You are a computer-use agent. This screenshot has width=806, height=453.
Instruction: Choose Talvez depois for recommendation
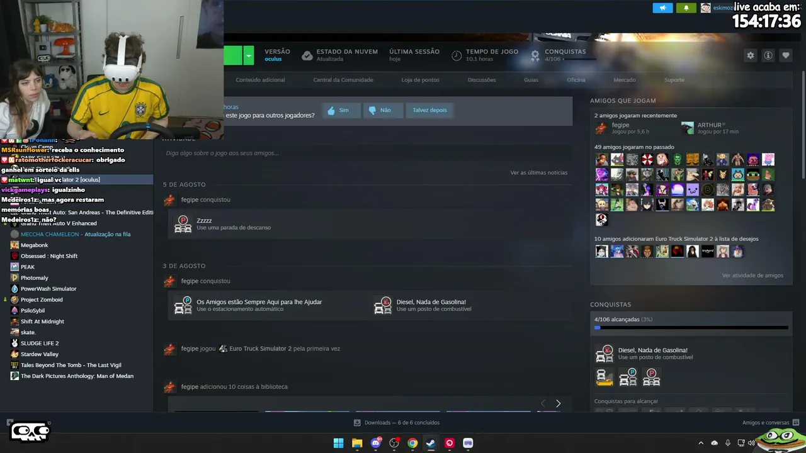click(x=429, y=110)
